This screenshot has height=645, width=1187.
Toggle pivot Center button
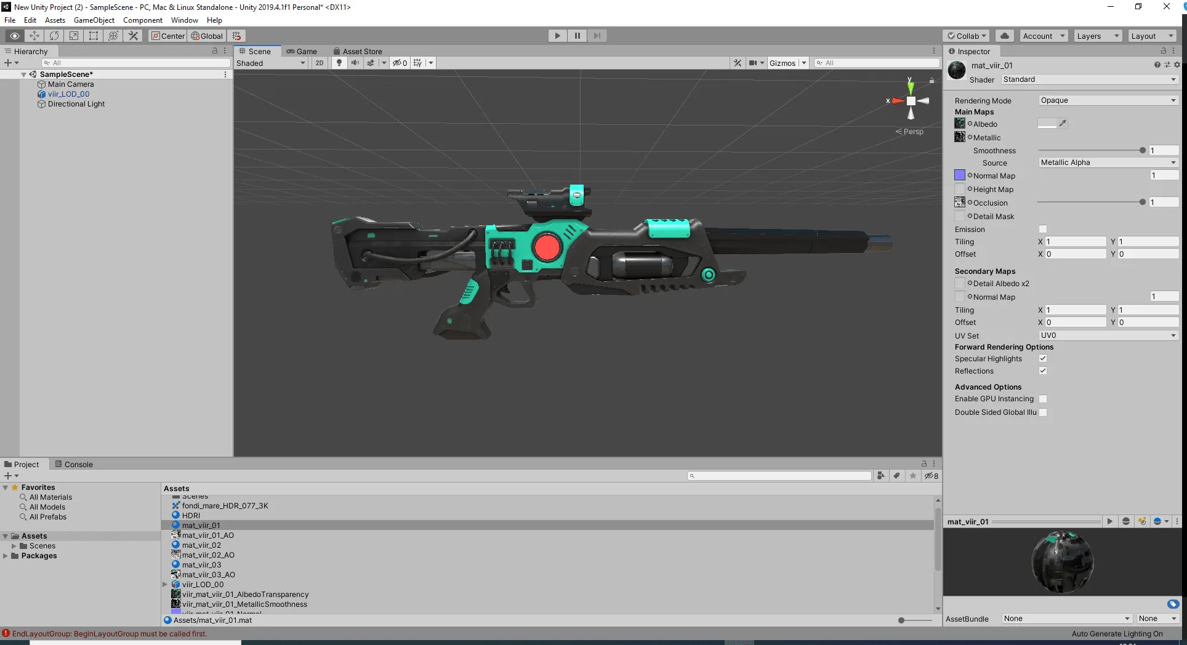pos(168,36)
